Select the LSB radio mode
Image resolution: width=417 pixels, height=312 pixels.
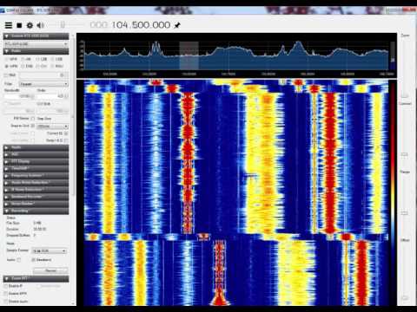pos(42,59)
